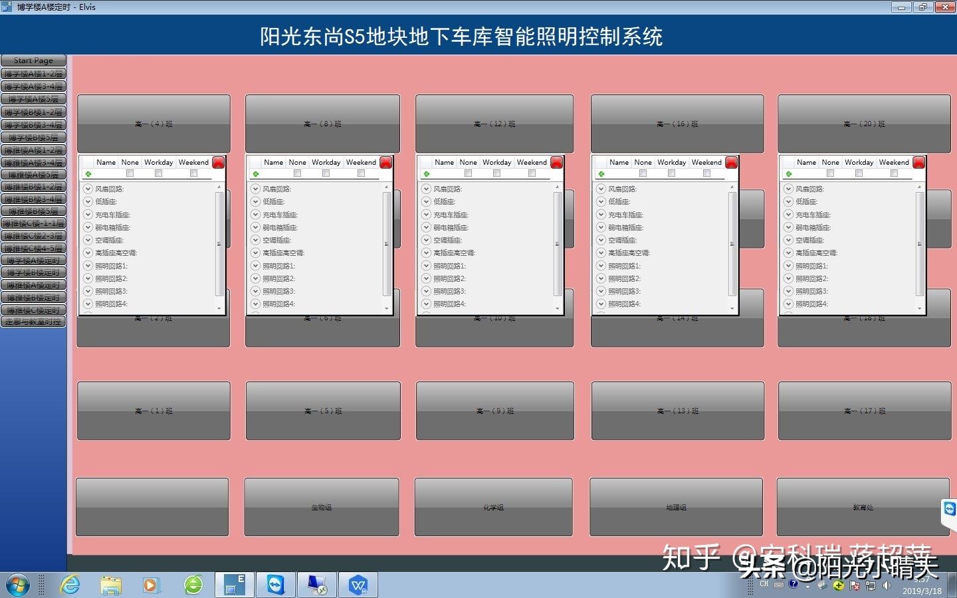Check the None box in 高一（16）班 panel
The width and height of the screenshot is (957, 598).
643,173
